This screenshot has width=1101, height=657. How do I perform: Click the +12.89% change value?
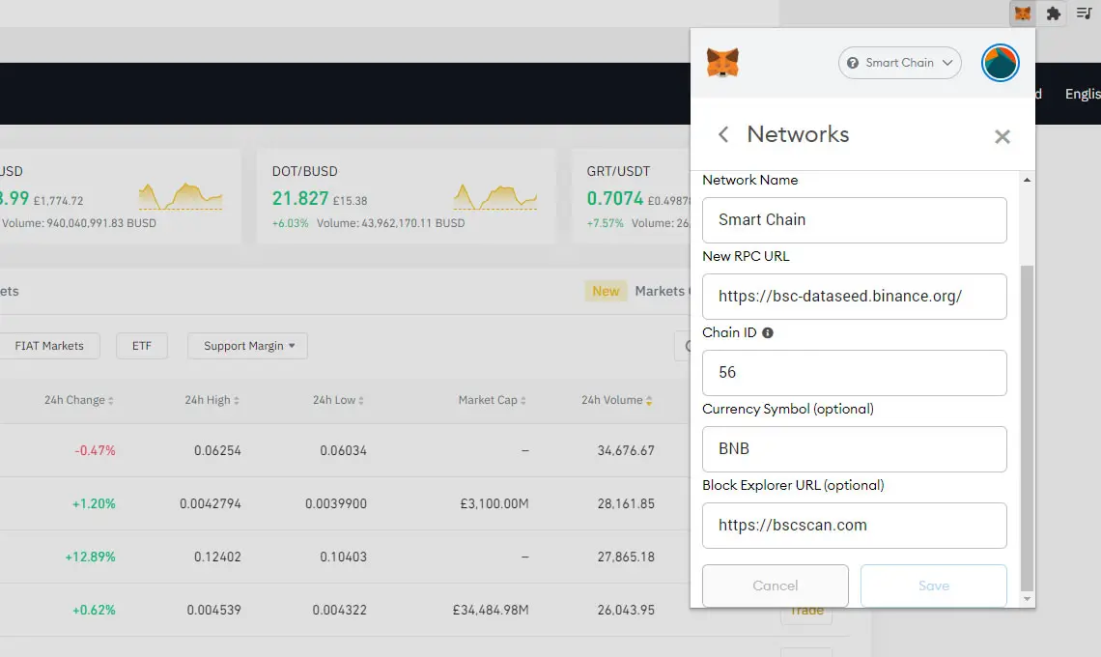90,557
